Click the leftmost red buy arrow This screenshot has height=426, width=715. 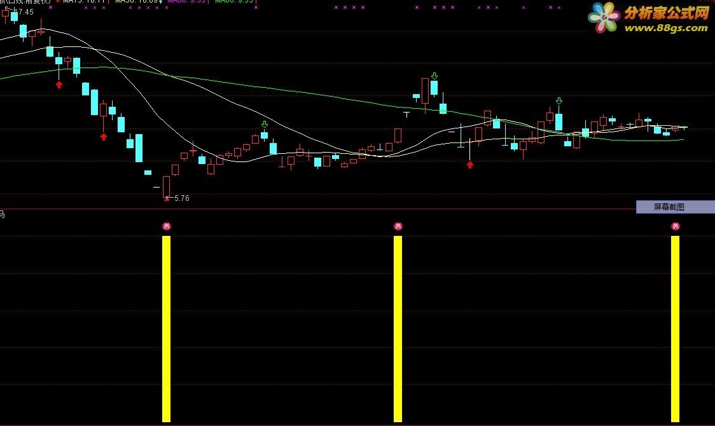[x=59, y=85]
